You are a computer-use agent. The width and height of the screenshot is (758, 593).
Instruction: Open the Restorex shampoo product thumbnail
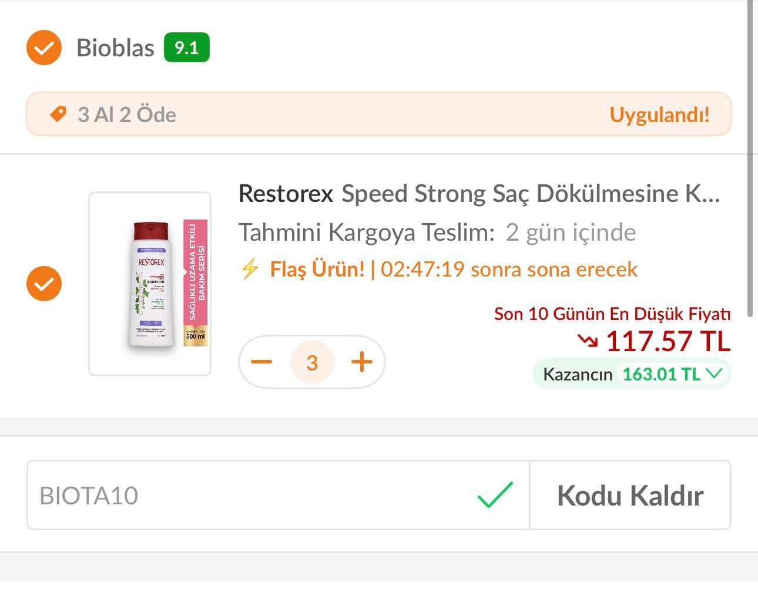pos(150,284)
